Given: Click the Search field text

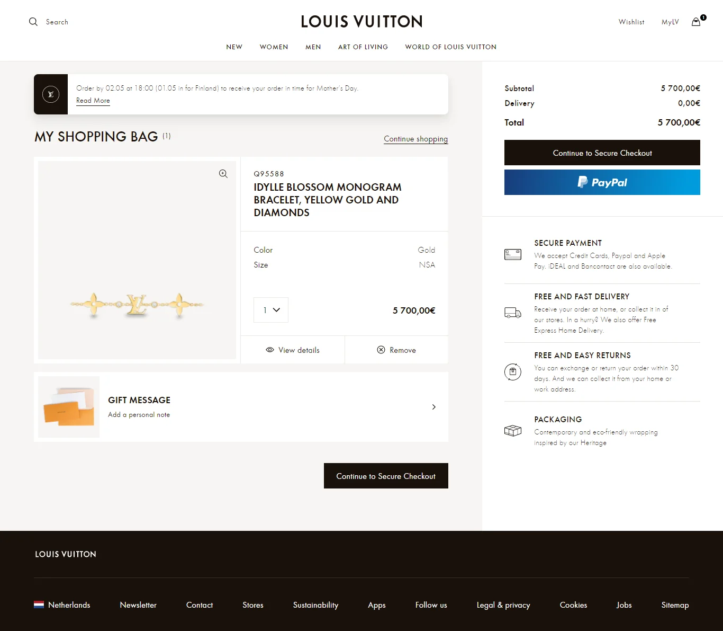Looking at the screenshot, I should [57, 22].
